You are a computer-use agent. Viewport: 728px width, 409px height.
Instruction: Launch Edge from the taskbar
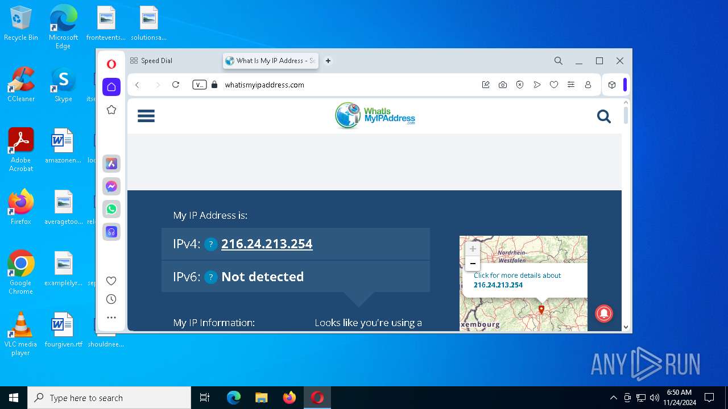[x=234, y=398]
